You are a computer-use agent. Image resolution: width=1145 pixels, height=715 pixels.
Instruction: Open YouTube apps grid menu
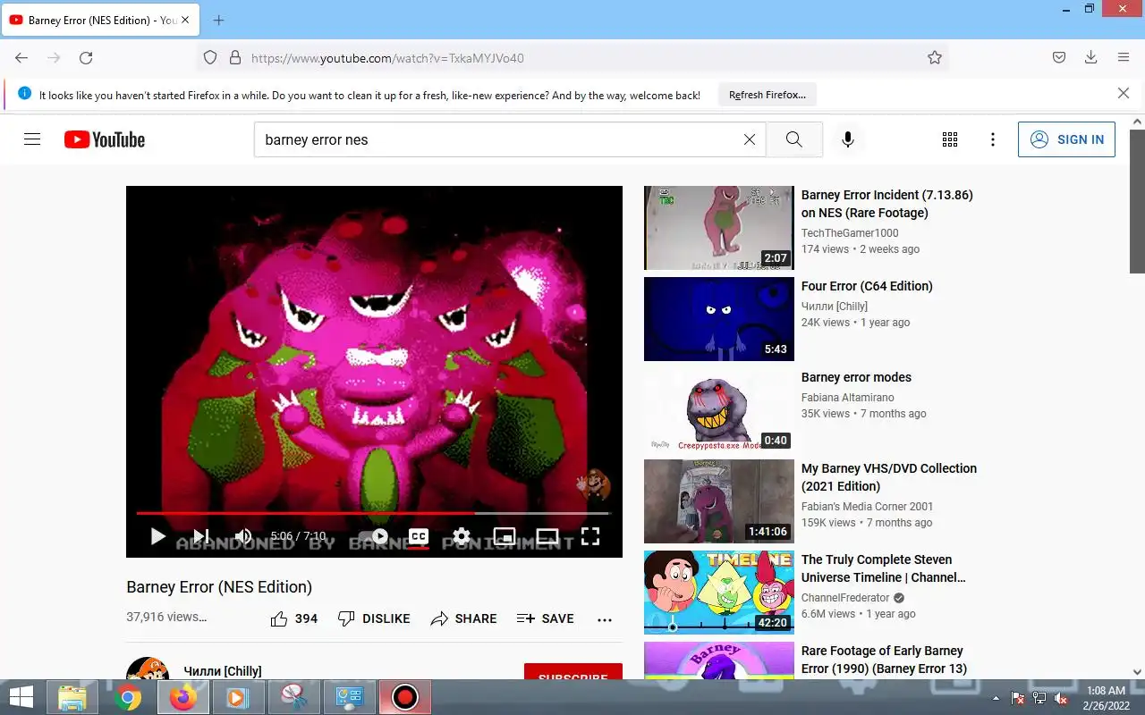(950, 139)
